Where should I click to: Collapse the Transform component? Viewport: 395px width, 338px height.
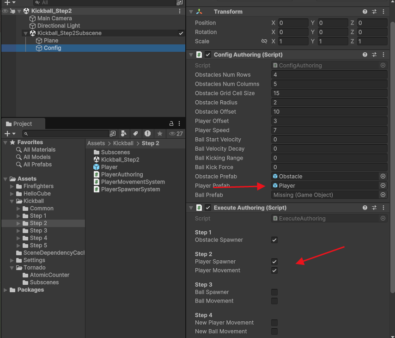tap(191, 12)
